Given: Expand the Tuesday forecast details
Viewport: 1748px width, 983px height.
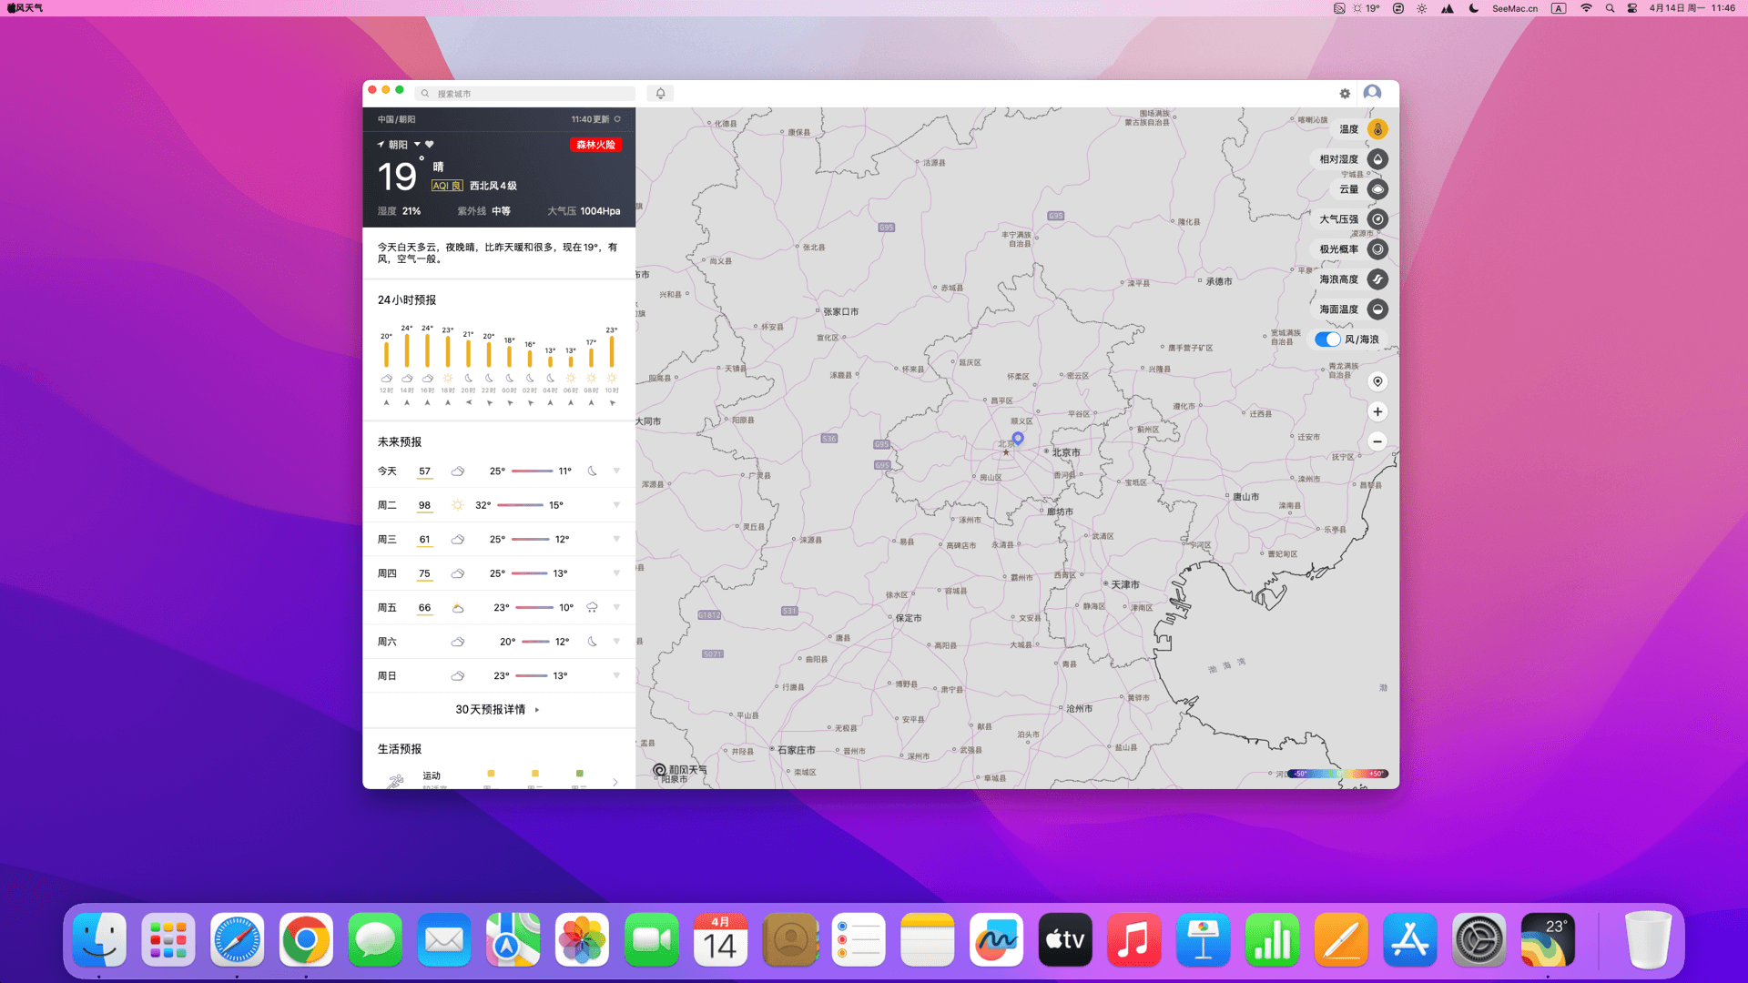Looking at the screenshot, I should (x=616, y=504).
